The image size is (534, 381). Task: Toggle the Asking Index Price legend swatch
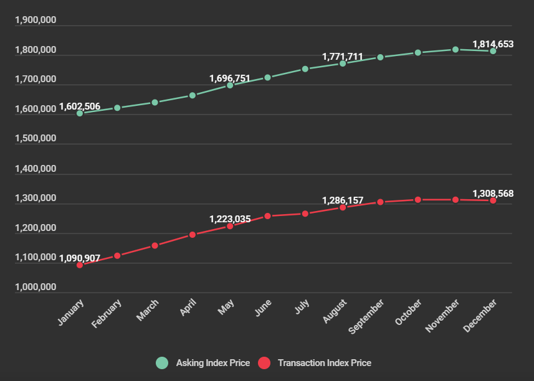pos(162,363)
